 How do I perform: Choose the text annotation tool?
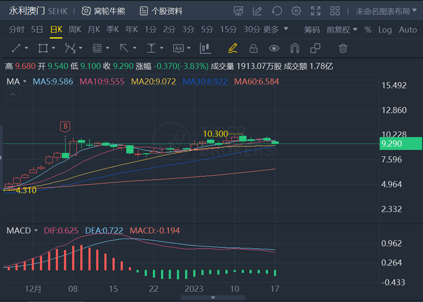(x=178, y=48)
